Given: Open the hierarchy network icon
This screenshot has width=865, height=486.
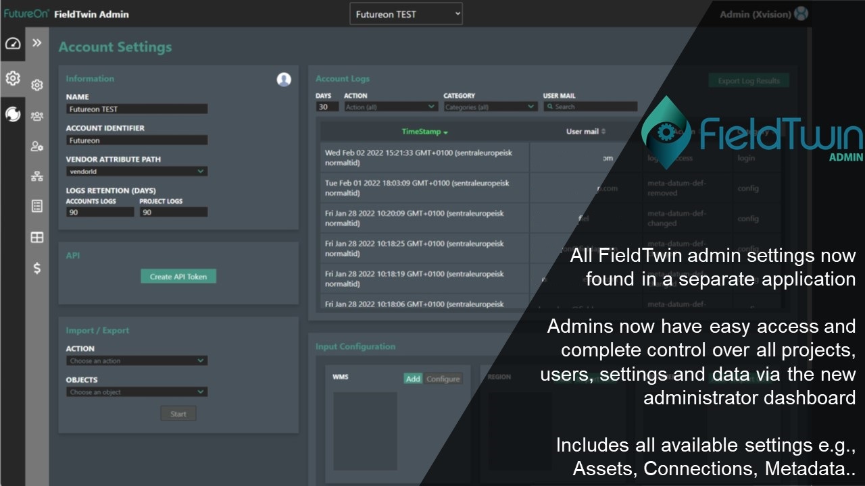Looking at the screenshot, I should tap(37, 177).
